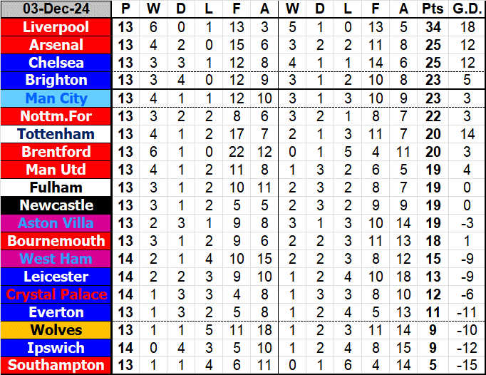Click the Tottenham team name cell

point(56,134)
